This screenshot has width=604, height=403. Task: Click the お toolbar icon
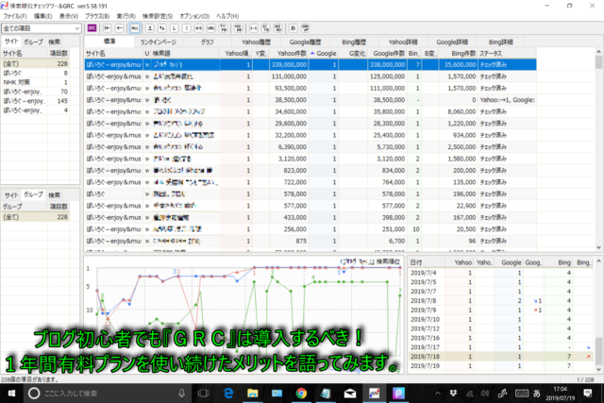click(294, 28)
